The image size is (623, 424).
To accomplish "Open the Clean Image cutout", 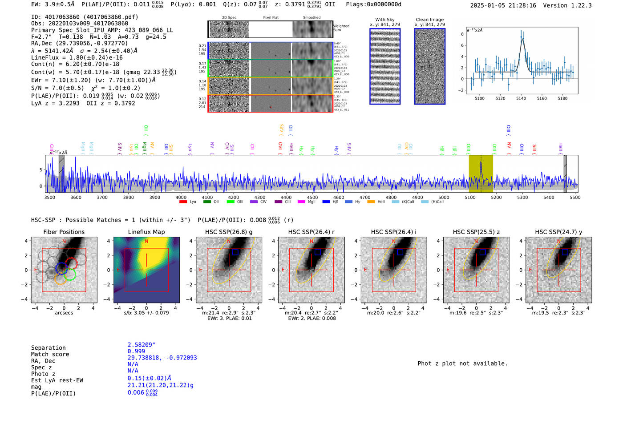I will click(x=430, y=66).
